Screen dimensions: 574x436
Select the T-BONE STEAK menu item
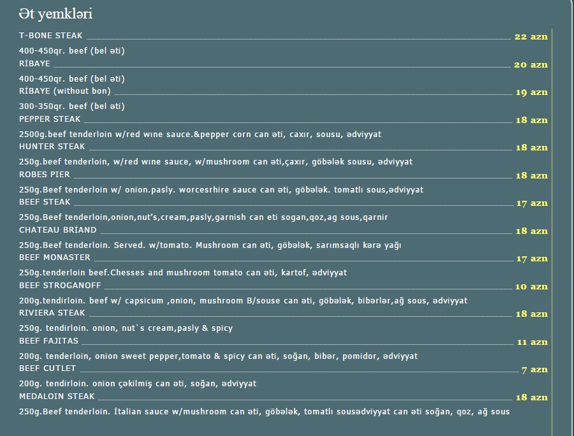pyautogui.click(x=51, y=36)
